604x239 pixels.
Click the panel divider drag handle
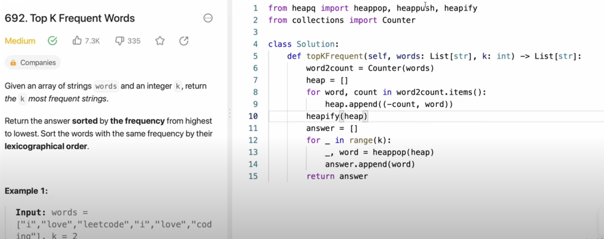click(229, 113)
